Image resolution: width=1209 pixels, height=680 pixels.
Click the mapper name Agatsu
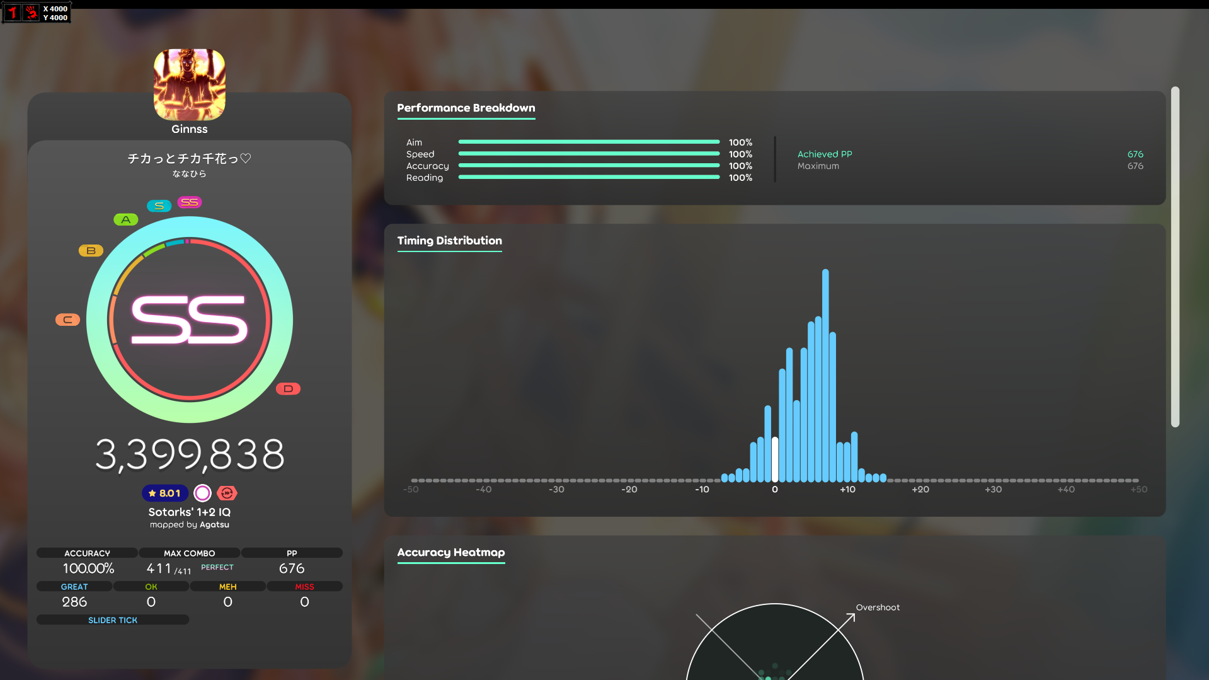[x=214, y=525]
